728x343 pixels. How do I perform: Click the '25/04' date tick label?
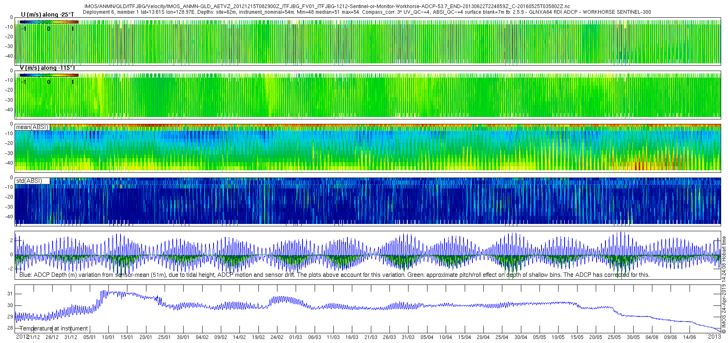(502, 337)
